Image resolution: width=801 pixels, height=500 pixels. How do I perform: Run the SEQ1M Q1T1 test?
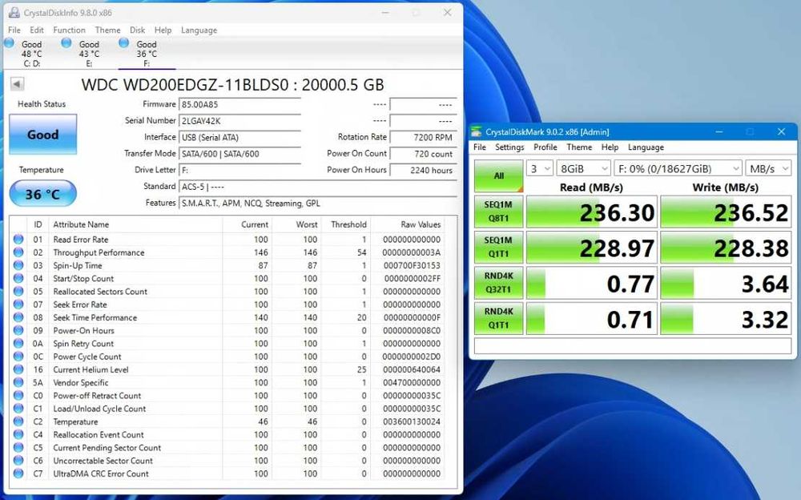coord(498,247)
